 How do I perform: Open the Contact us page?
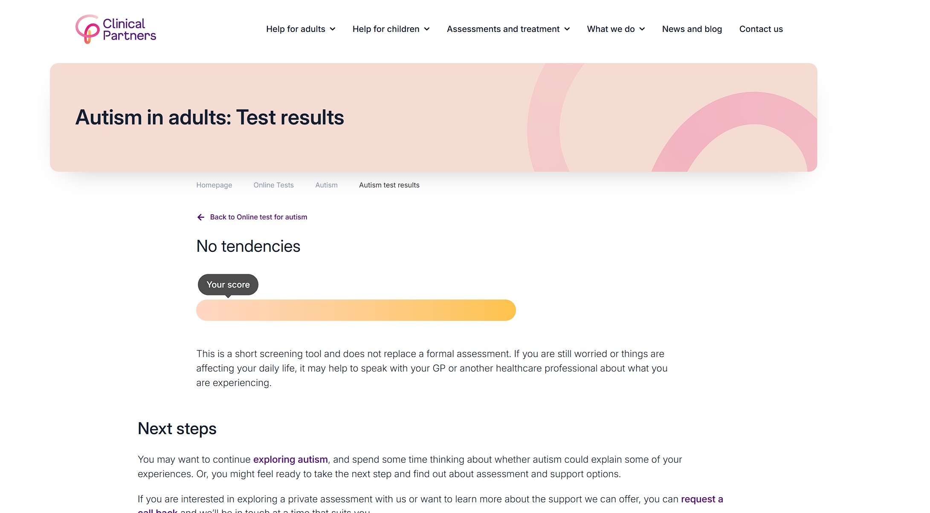coord(761,29)
